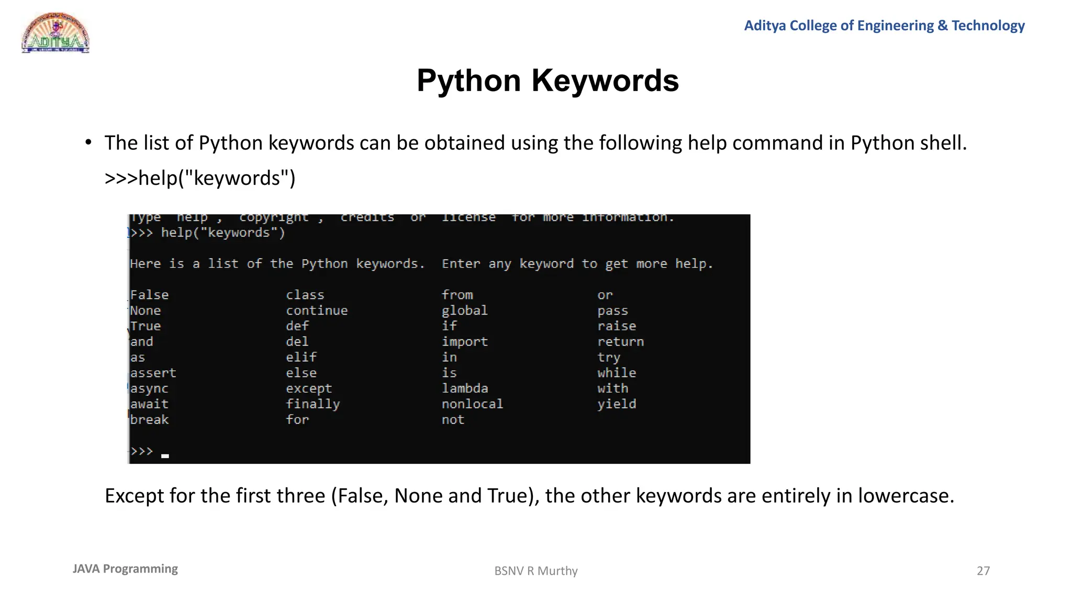Select keyword 'break' in terminal
The image size is (1072, 603).
(x=149, y=420)
